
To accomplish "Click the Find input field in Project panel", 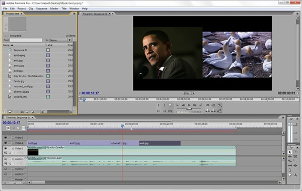I will tap(26, 40).
